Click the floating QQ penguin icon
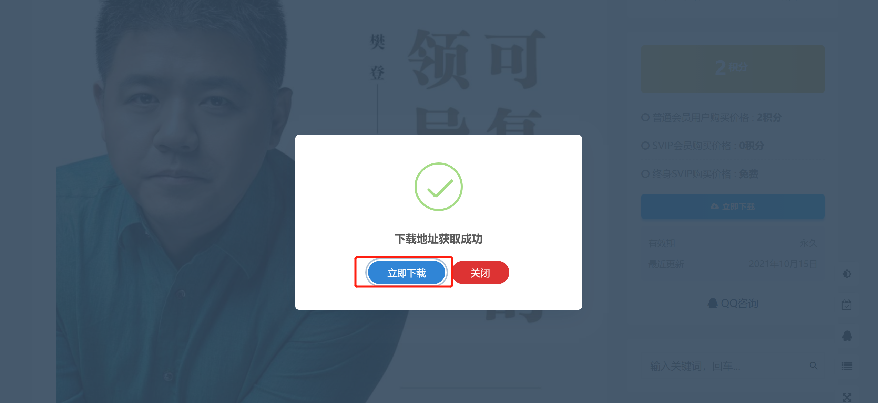878x403 pixels. 847,336
